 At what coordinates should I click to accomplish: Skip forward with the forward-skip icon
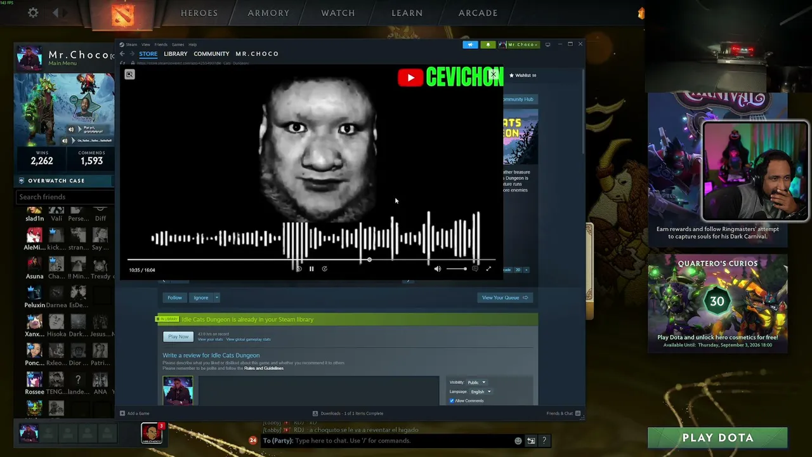point(324,269)
